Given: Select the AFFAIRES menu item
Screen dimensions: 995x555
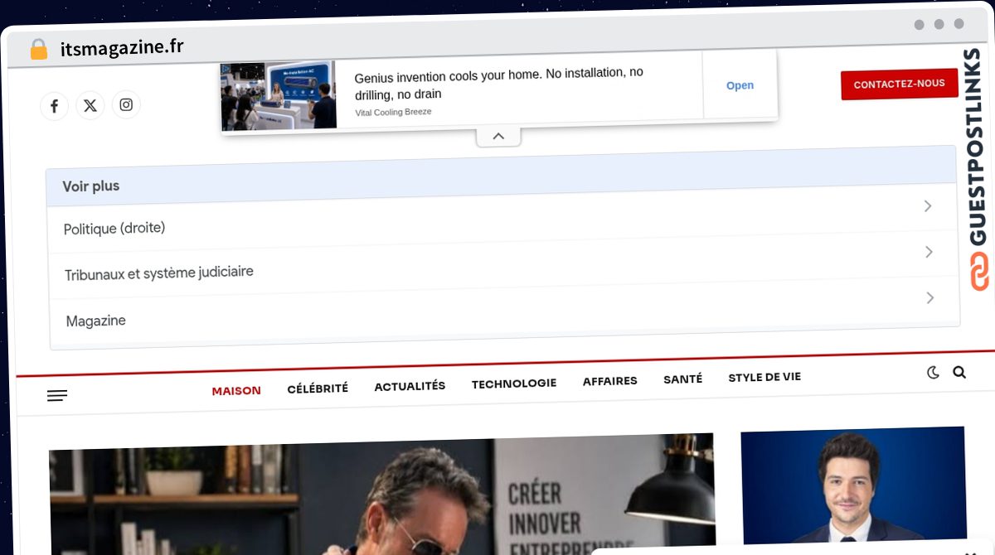Looking at the screenshot, I should point(610,381).
